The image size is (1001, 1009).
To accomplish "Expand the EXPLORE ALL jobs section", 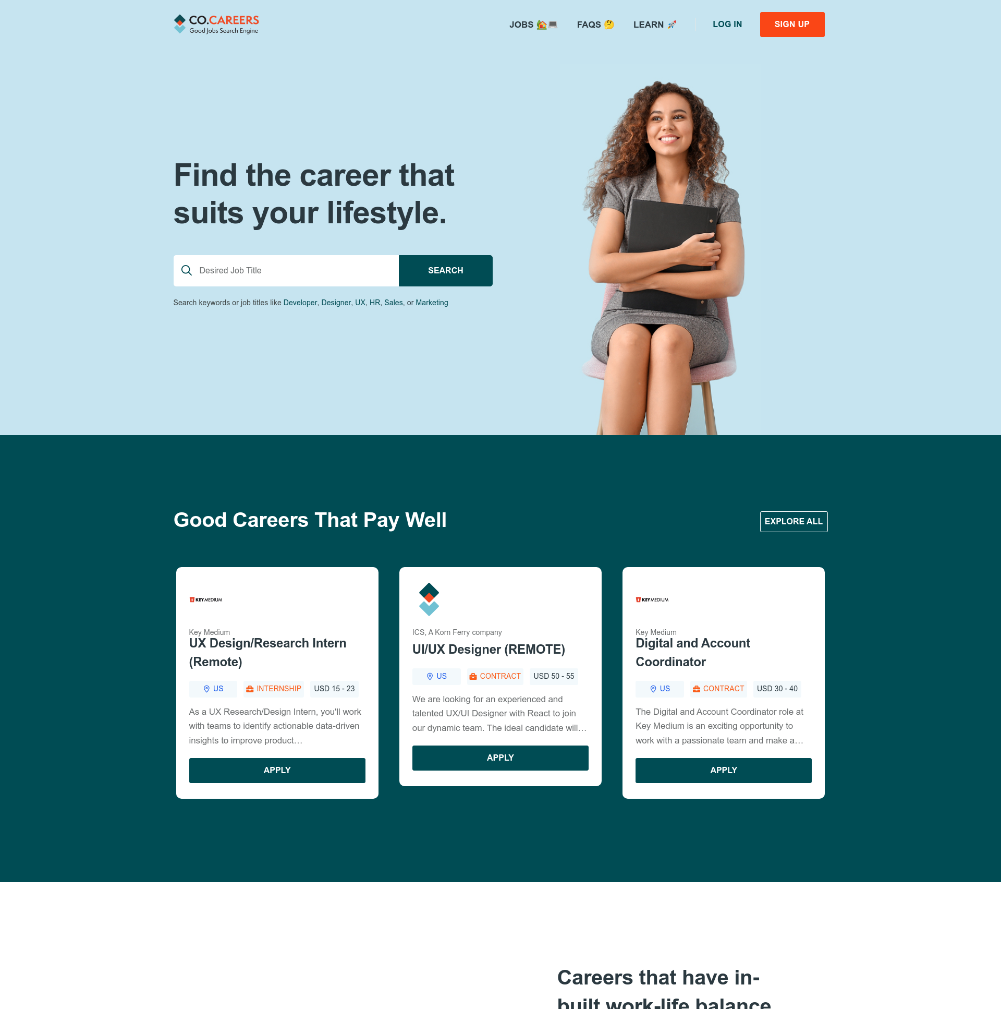I will (x=793, y=521).
